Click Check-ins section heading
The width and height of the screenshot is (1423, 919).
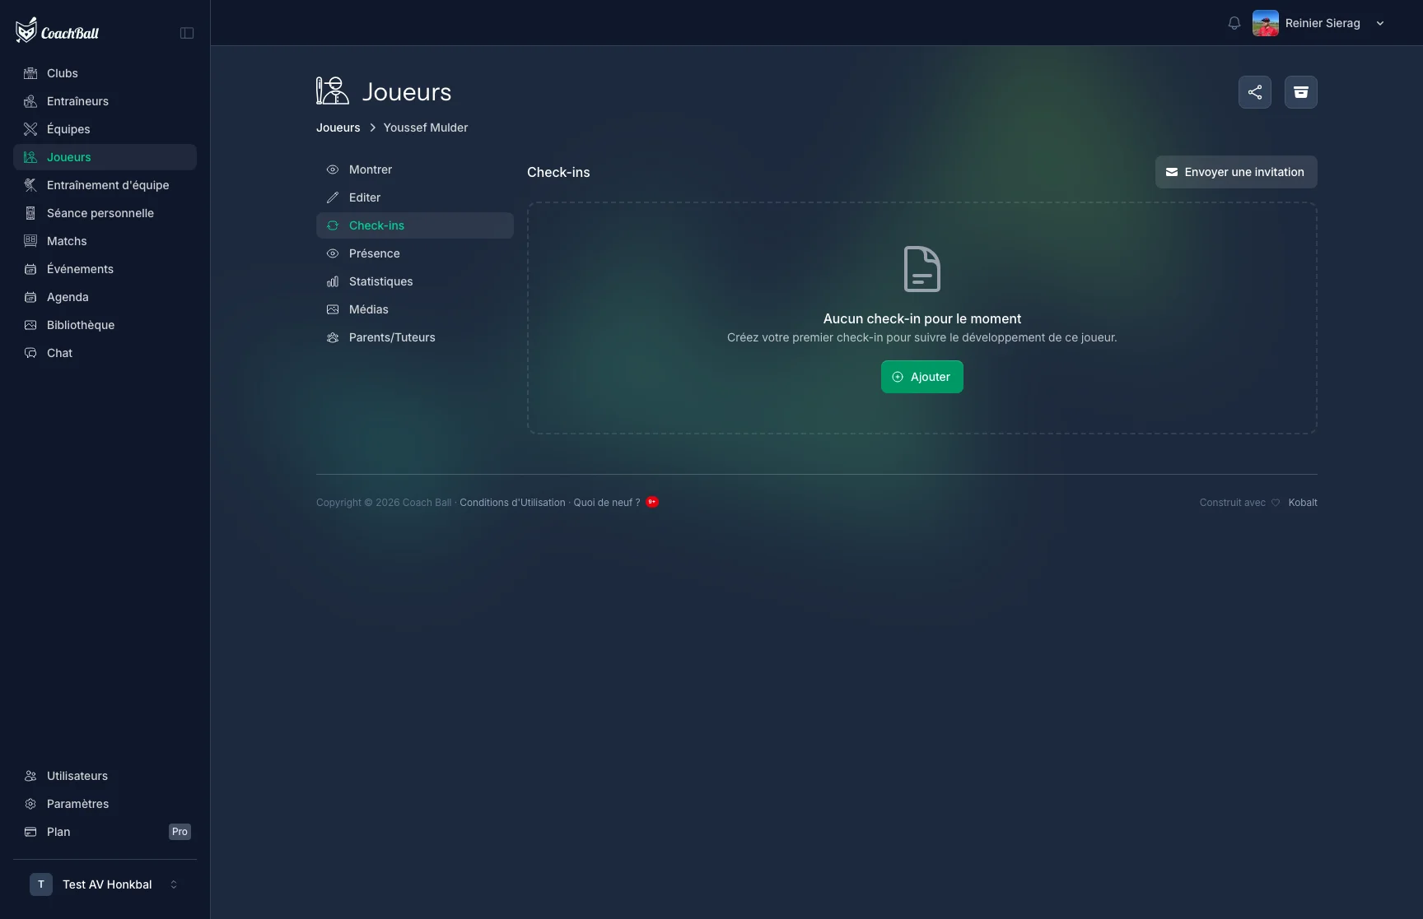[558, 172]
